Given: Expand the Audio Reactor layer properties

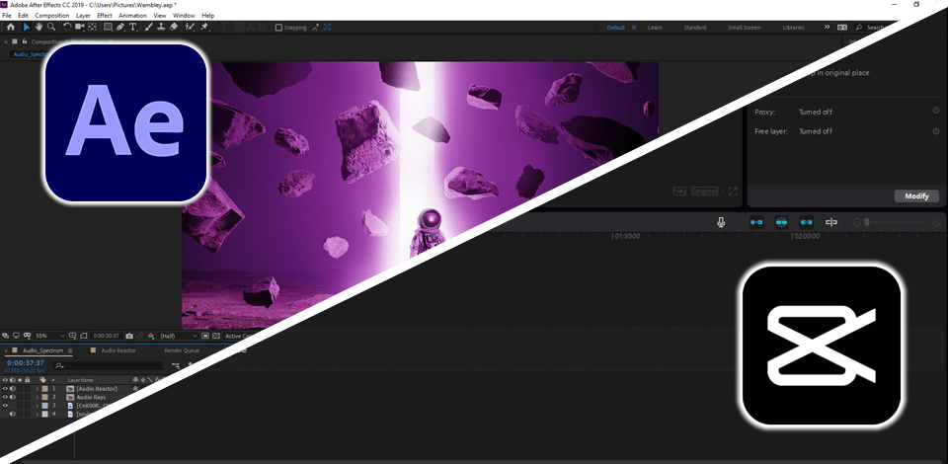Looking at the screenshot, I should point(37,389).
